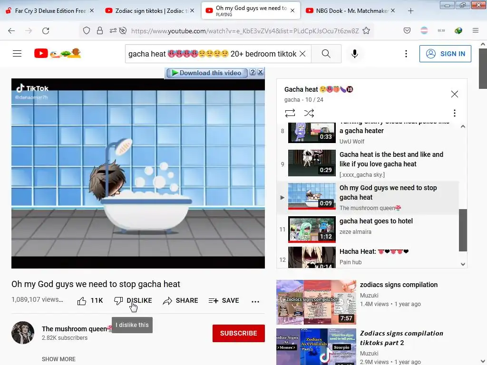This screenshot has width=487, height=365.
Task: Close the Gacha heat playlist panel
Action: point(454,94)
